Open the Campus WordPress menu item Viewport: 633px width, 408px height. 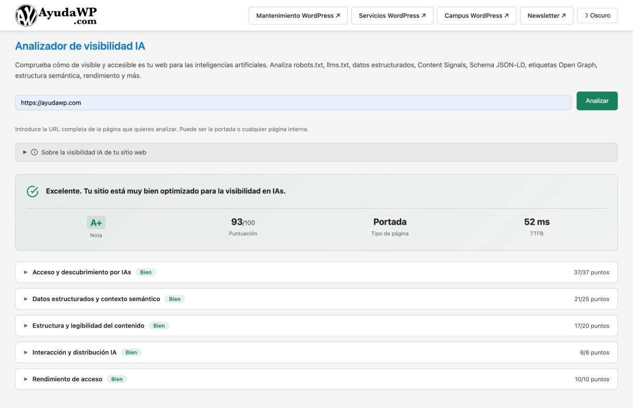pyautogui.click(x=476, y=15)
